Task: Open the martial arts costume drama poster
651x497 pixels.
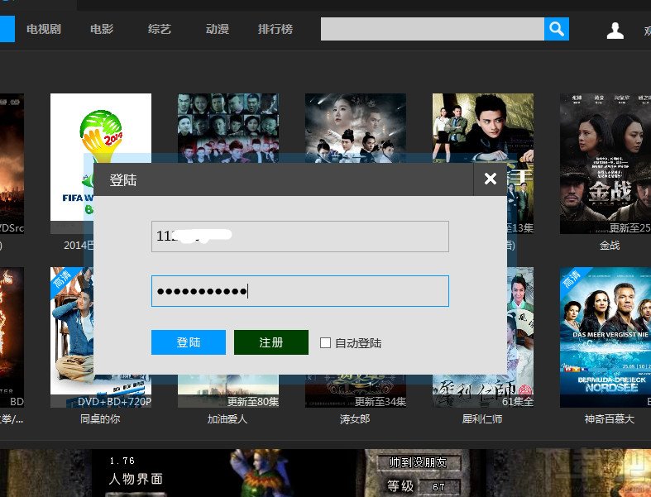Action: pyautogui.click(x=356, y=128)
